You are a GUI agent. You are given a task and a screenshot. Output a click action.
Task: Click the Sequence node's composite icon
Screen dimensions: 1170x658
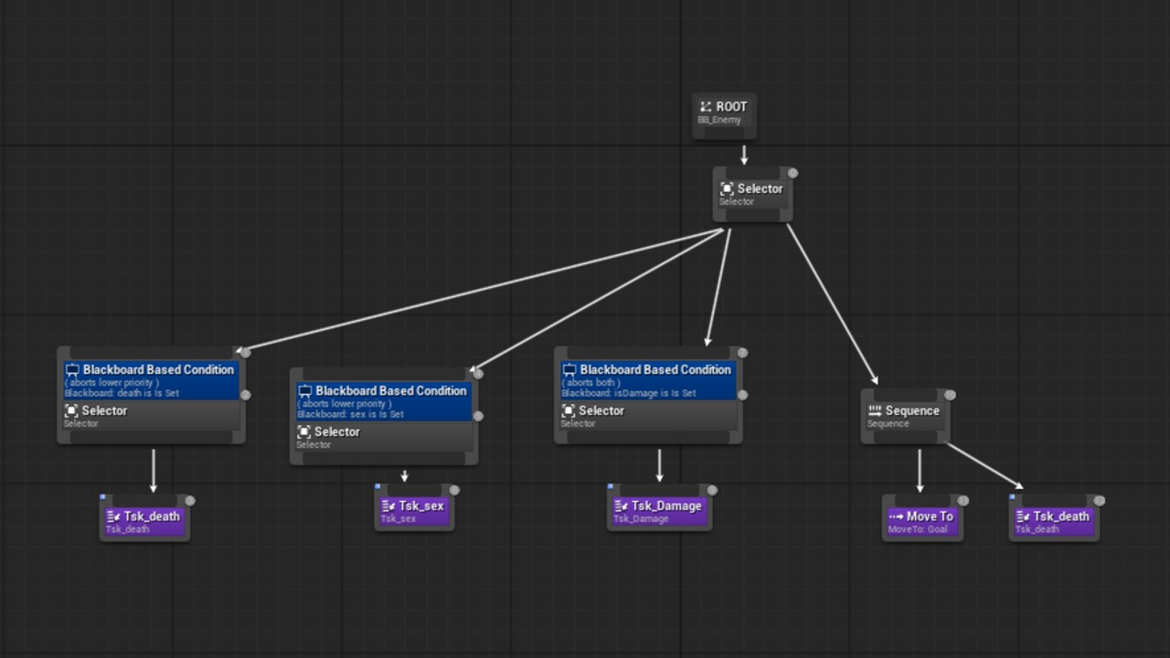[875, 411]
